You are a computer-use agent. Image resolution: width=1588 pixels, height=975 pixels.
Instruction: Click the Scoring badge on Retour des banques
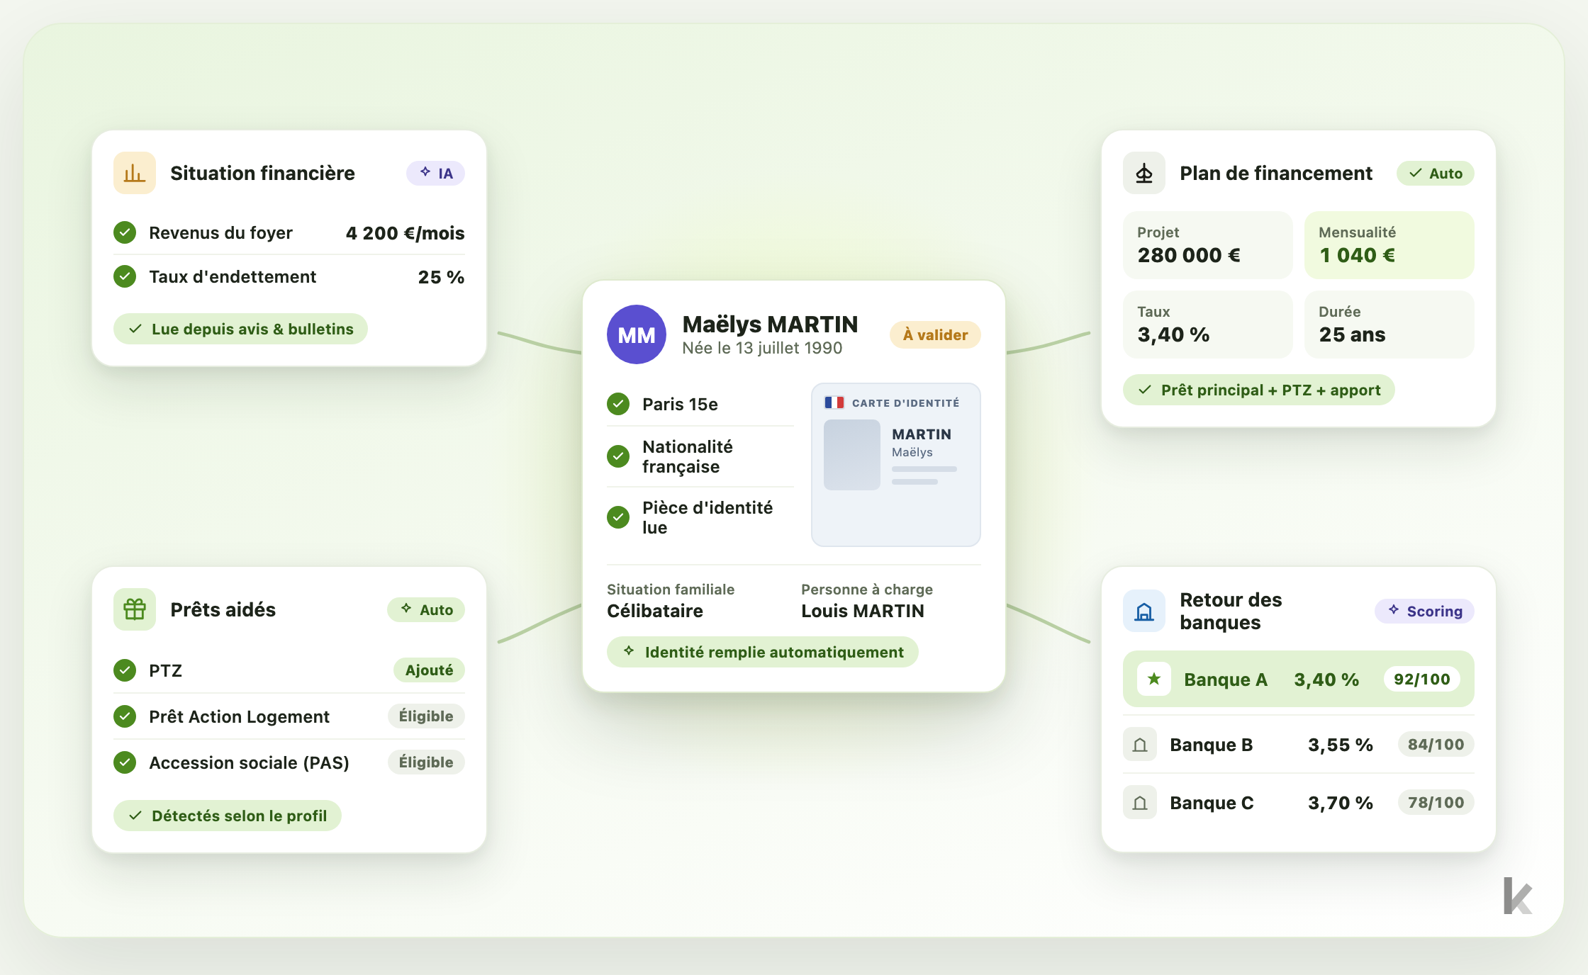pyautogui.click(x=1424, y=611)
